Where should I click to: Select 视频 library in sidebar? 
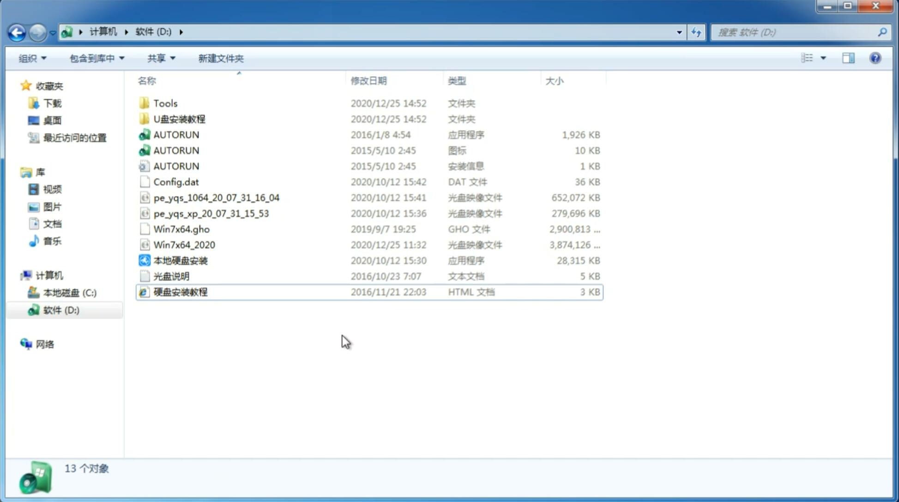51,189
